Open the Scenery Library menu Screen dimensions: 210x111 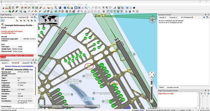point(65,5)
